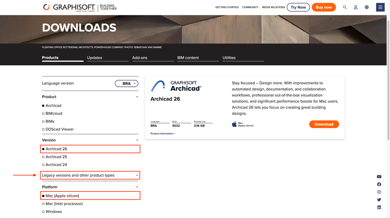Switch to the Updates tab
The height and width of the screenshot is (218, 390).
coord(108,58)
